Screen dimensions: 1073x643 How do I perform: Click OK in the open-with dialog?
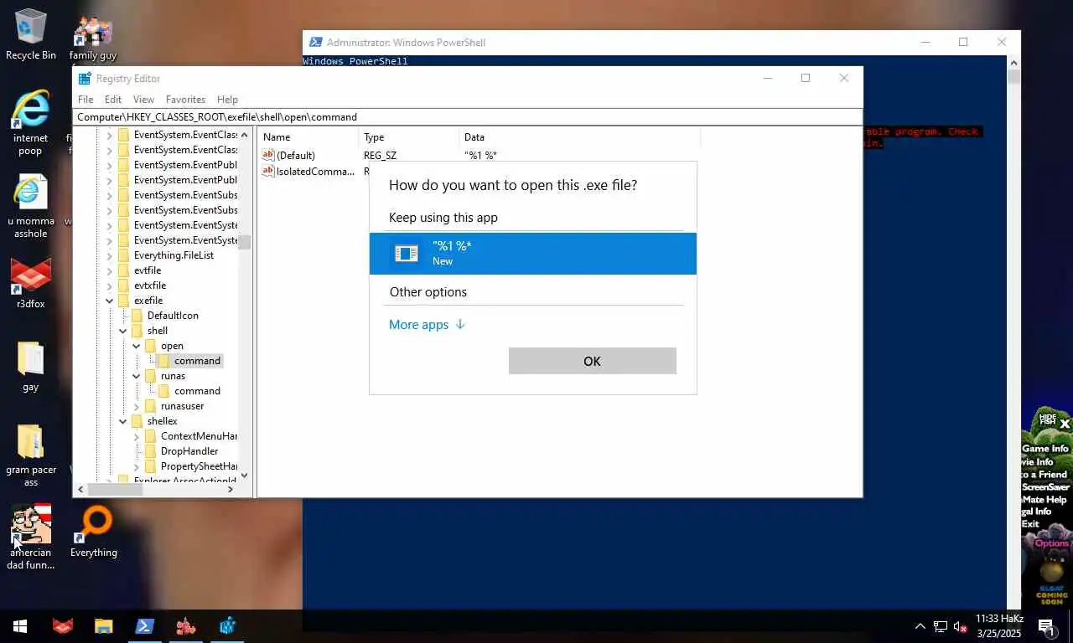tap(592, 361)
